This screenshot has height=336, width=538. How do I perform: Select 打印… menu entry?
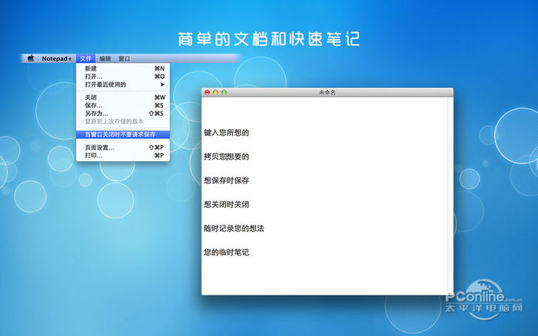pos(123,155)
